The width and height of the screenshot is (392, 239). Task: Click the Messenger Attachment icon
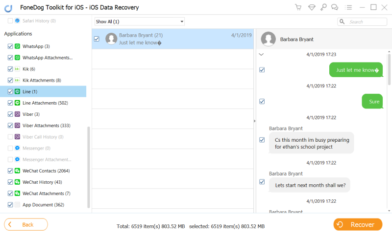[x=17, y=159]
